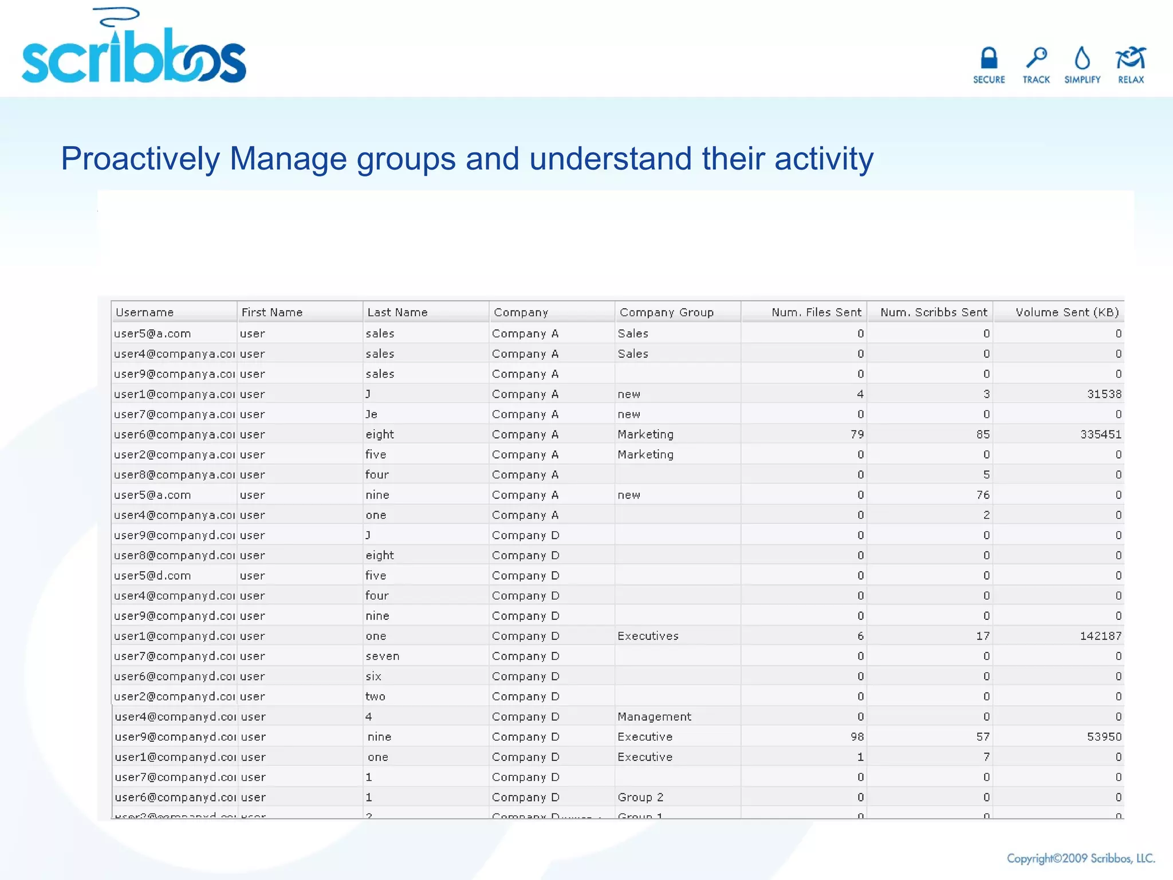Sort by the First Name column header

300,312
